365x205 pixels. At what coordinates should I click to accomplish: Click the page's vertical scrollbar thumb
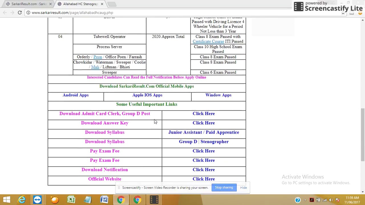click(363, 135)
